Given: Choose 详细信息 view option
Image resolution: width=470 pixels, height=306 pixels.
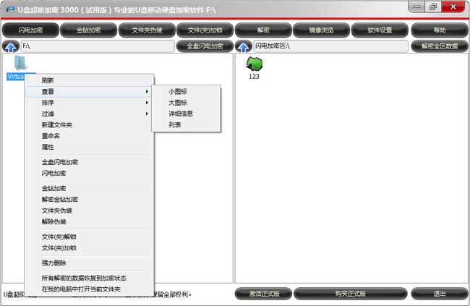Looking at the screenshot, I should coord(181,114).
